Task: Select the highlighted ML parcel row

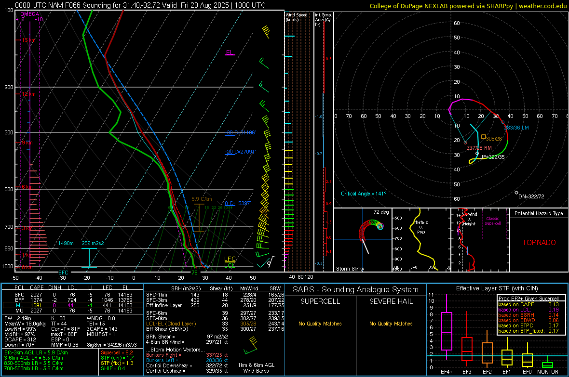Action: 73,305
